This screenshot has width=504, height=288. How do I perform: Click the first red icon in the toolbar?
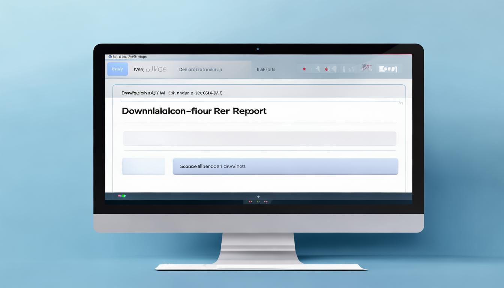pos(304,69)
